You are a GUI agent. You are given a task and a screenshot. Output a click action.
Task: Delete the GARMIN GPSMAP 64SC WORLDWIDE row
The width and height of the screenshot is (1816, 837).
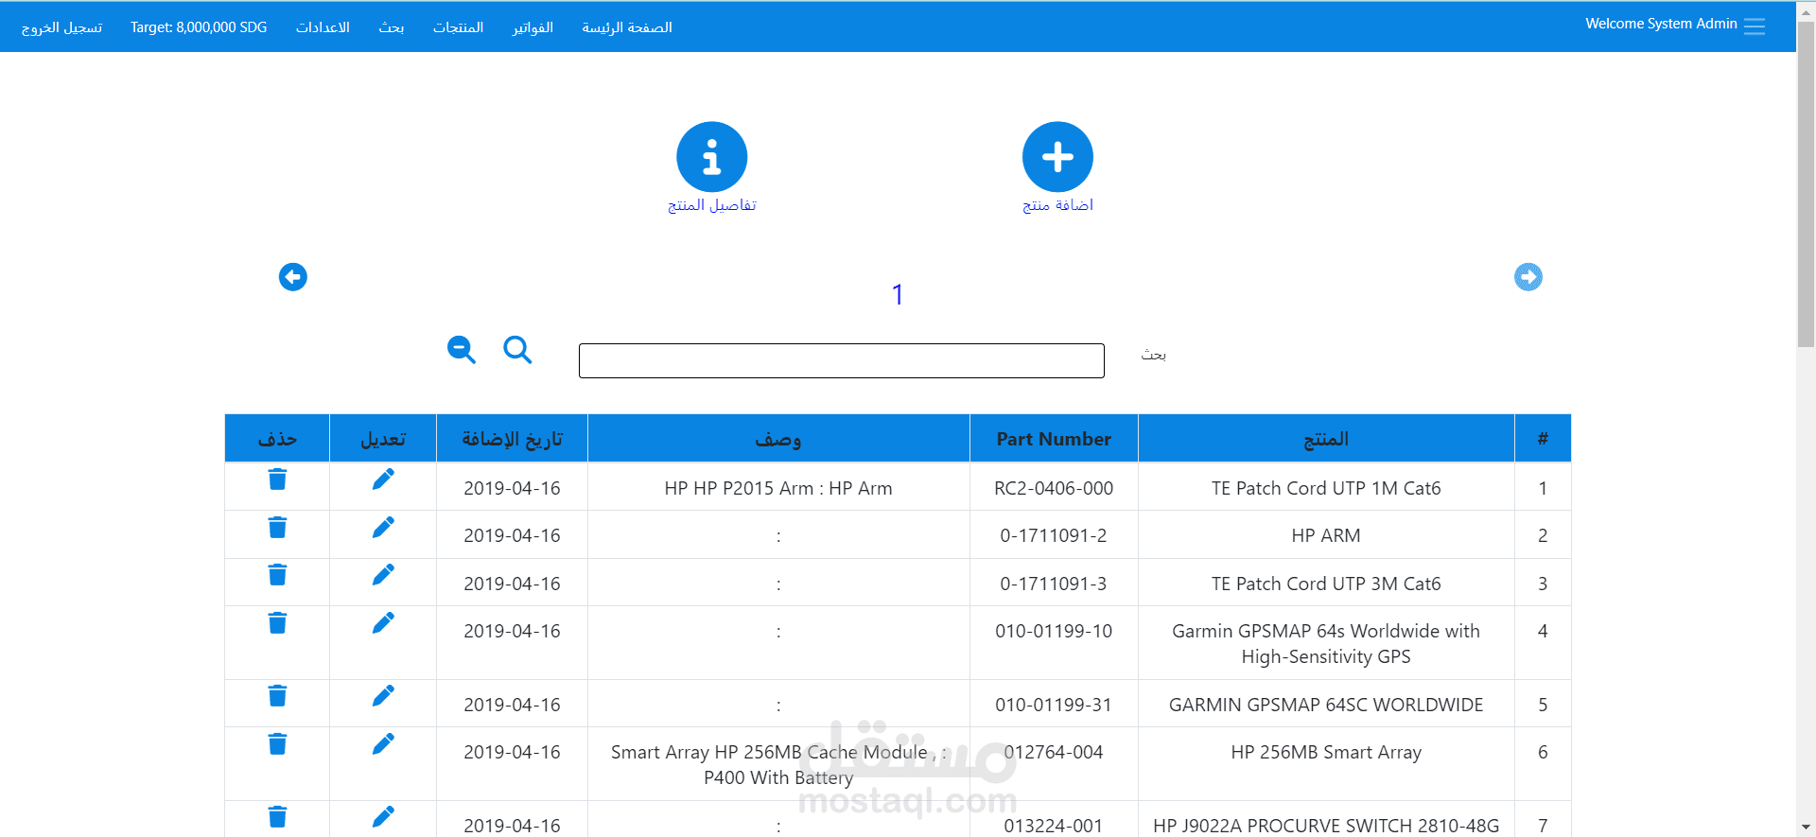tap(277, 696)
